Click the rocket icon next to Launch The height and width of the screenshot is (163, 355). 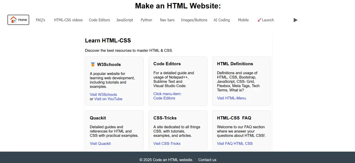pos(259,20)
